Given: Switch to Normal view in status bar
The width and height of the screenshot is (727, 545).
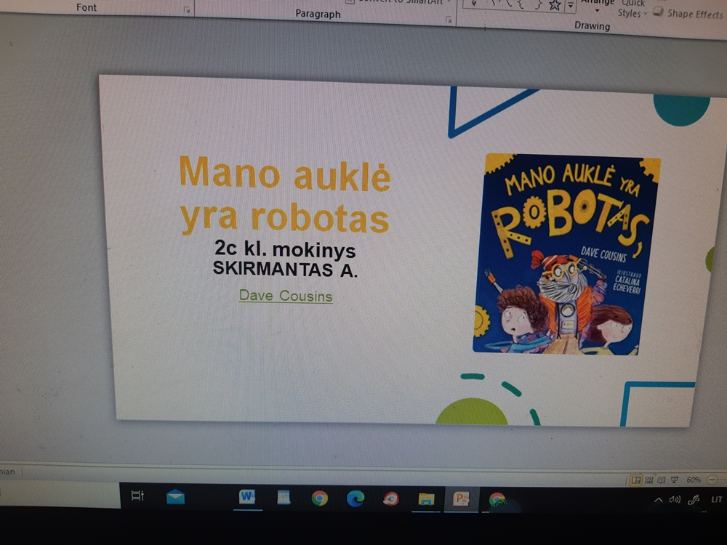Looking at the screenshot, I should point(636,480).
